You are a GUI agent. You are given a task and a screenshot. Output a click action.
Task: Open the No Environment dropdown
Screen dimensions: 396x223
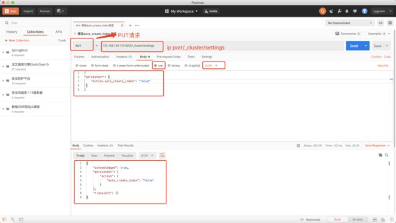(350, 23)
